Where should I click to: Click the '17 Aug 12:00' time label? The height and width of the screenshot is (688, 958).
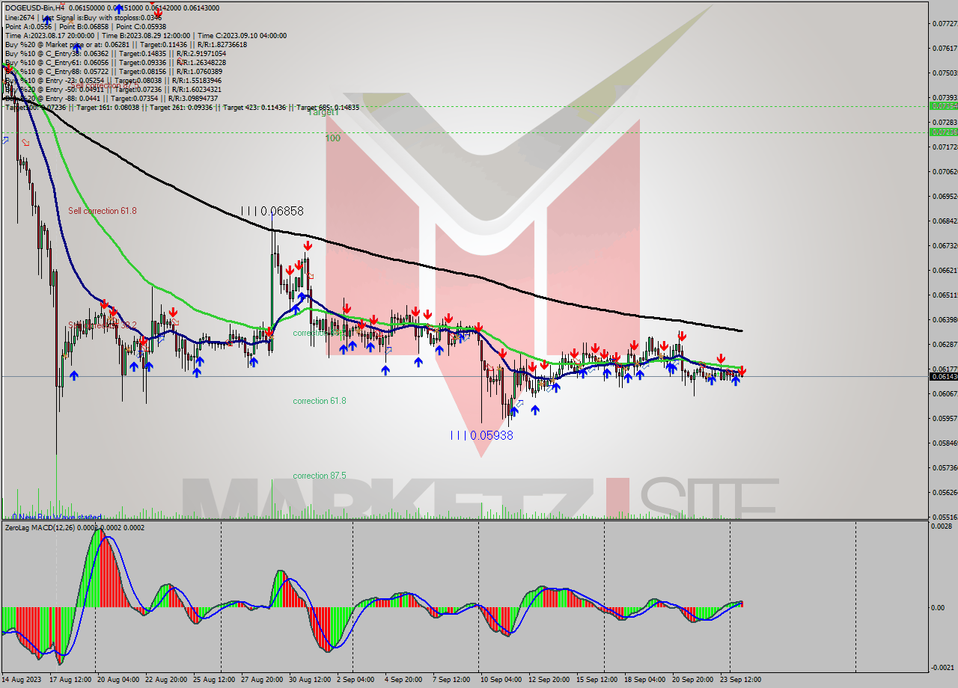tap(70, 679)
